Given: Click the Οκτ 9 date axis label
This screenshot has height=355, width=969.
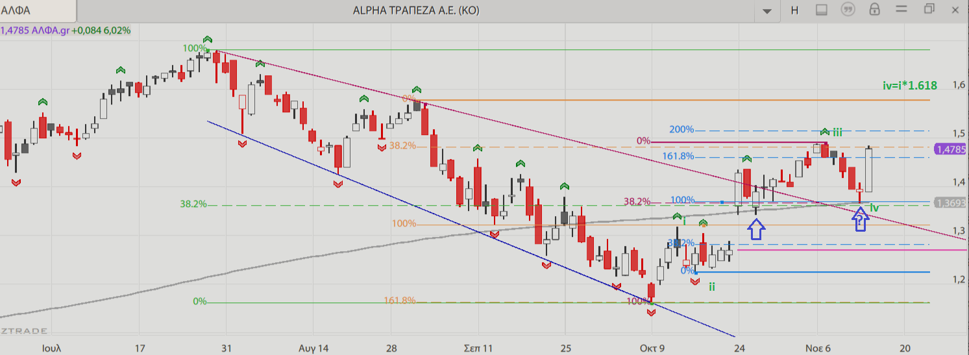Looking at the screenshot, I should (652, 347).
